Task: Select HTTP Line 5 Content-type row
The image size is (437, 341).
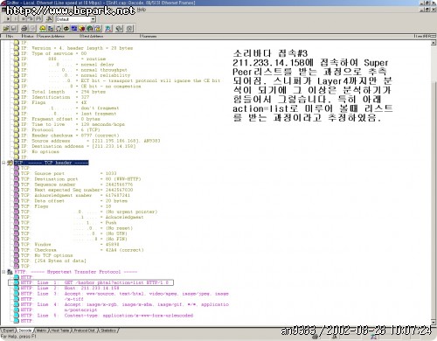Action: pyautogui.click(x=107, y=316)
